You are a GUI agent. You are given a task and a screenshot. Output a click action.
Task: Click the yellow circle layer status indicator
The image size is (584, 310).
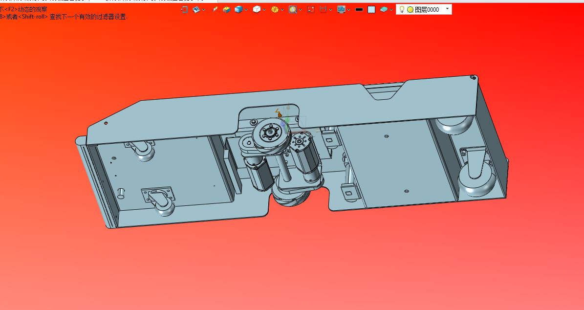pyautogui.click(x=410, y=10)
